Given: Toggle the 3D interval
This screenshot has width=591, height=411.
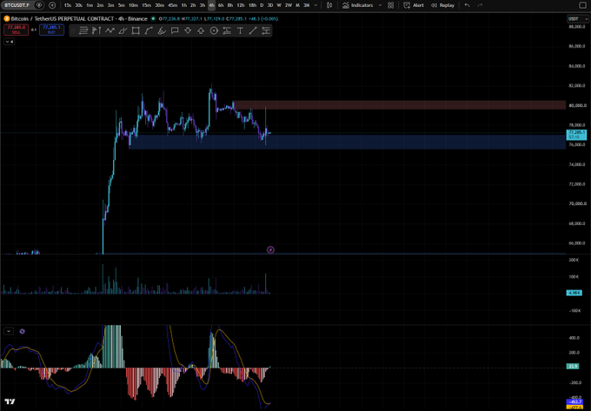Looking at the screenshot, I should pos(270,5).
